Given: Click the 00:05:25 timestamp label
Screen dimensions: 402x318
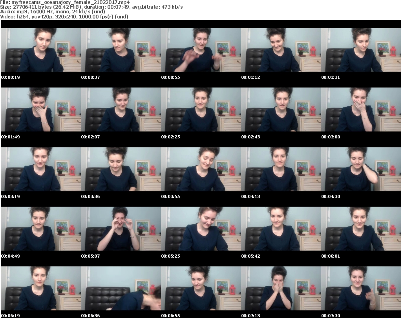Looking at the screenshot, I should [170, 256].
